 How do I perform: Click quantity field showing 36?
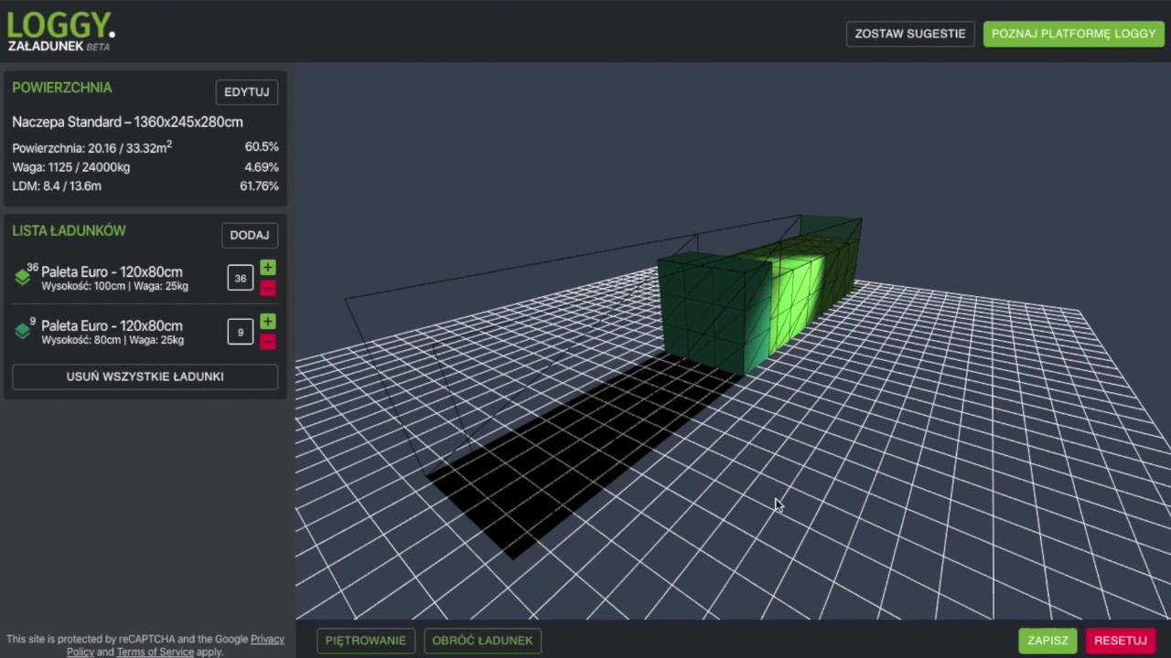pos(240,278)
